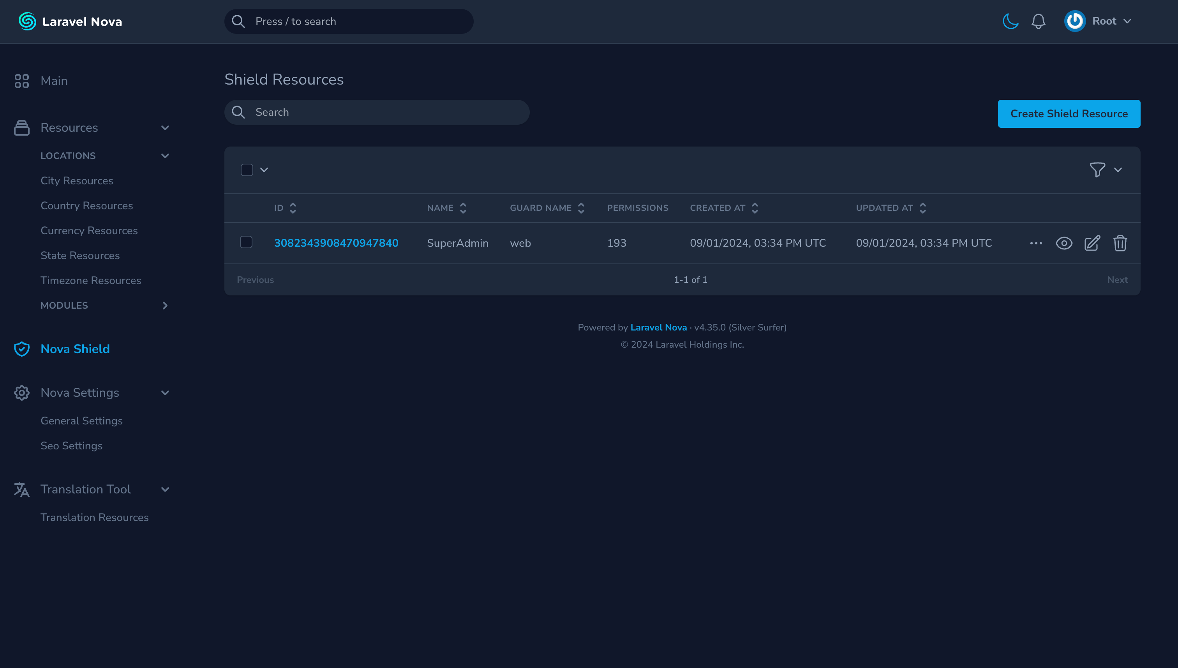Open notifications bell
1178x668 pixels.
point(1038,21)
